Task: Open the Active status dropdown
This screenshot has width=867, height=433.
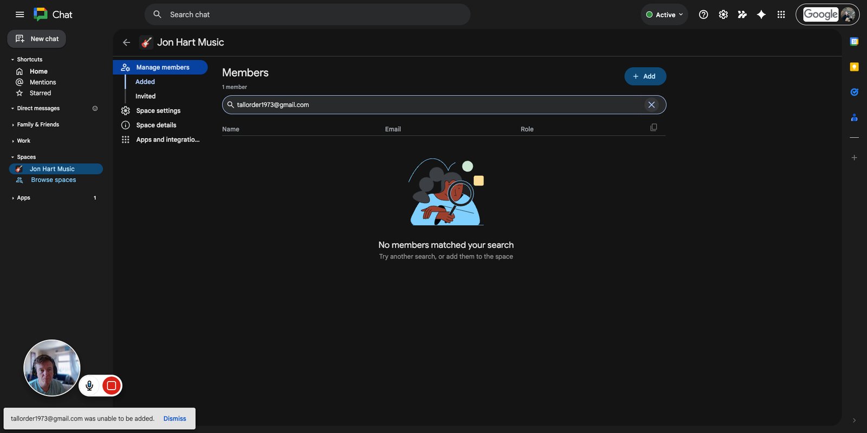Action: coord(664,15)
